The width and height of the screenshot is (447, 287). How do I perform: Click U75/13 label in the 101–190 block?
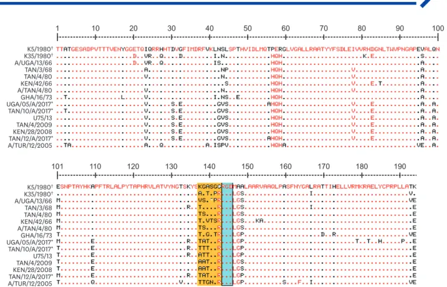[43, 256]
